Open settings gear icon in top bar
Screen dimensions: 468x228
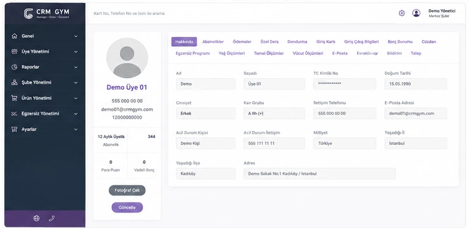pos(402,13)
